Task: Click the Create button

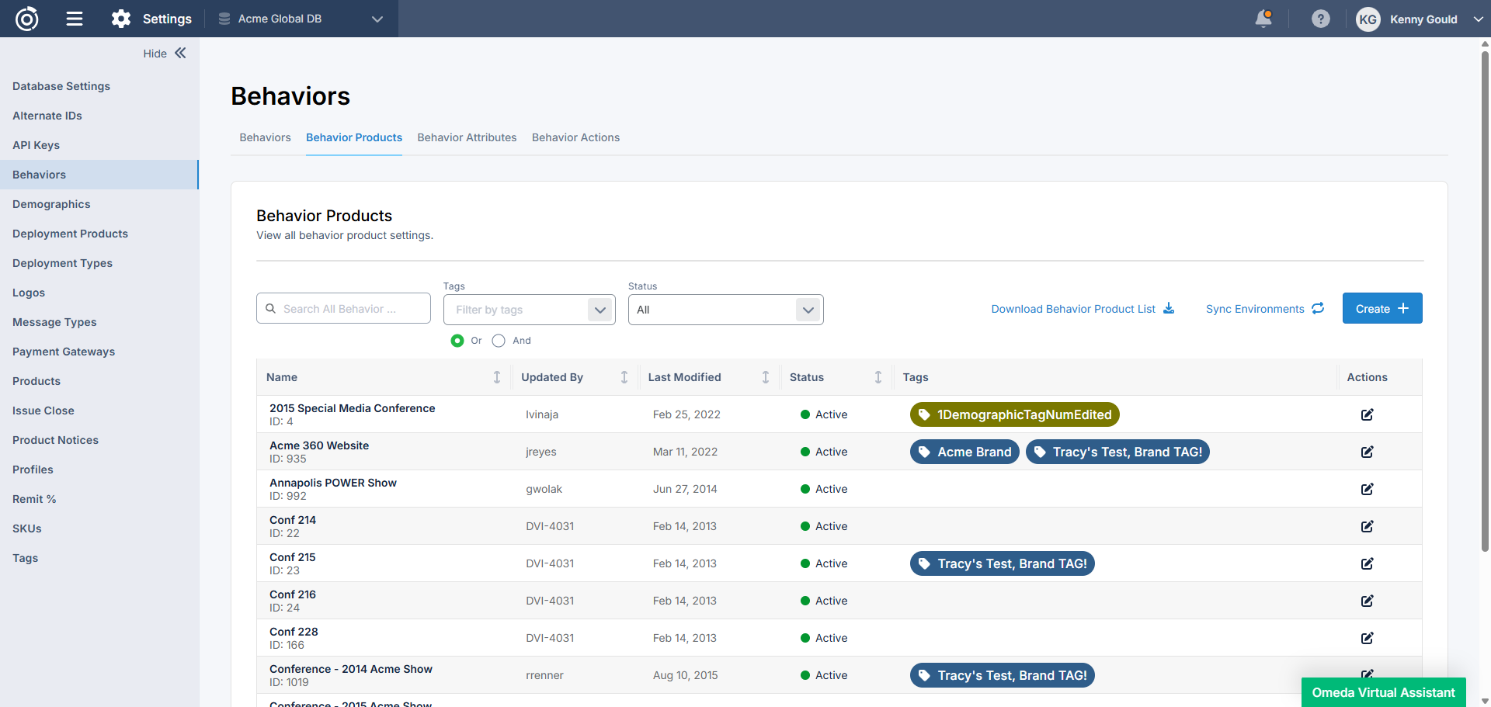Action: click(1382, 308)
